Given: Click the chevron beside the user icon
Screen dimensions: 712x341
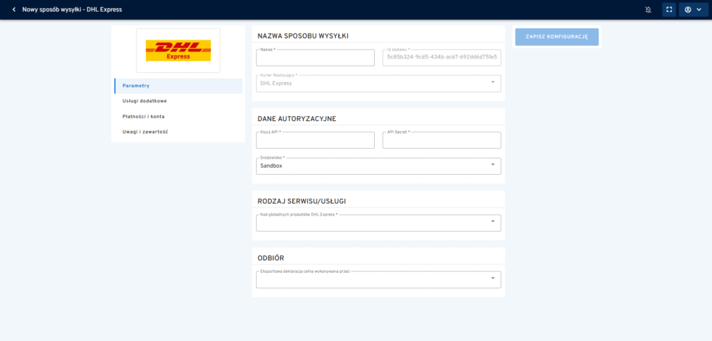Looking at the screenshot, I should click(x=699, y=10).
